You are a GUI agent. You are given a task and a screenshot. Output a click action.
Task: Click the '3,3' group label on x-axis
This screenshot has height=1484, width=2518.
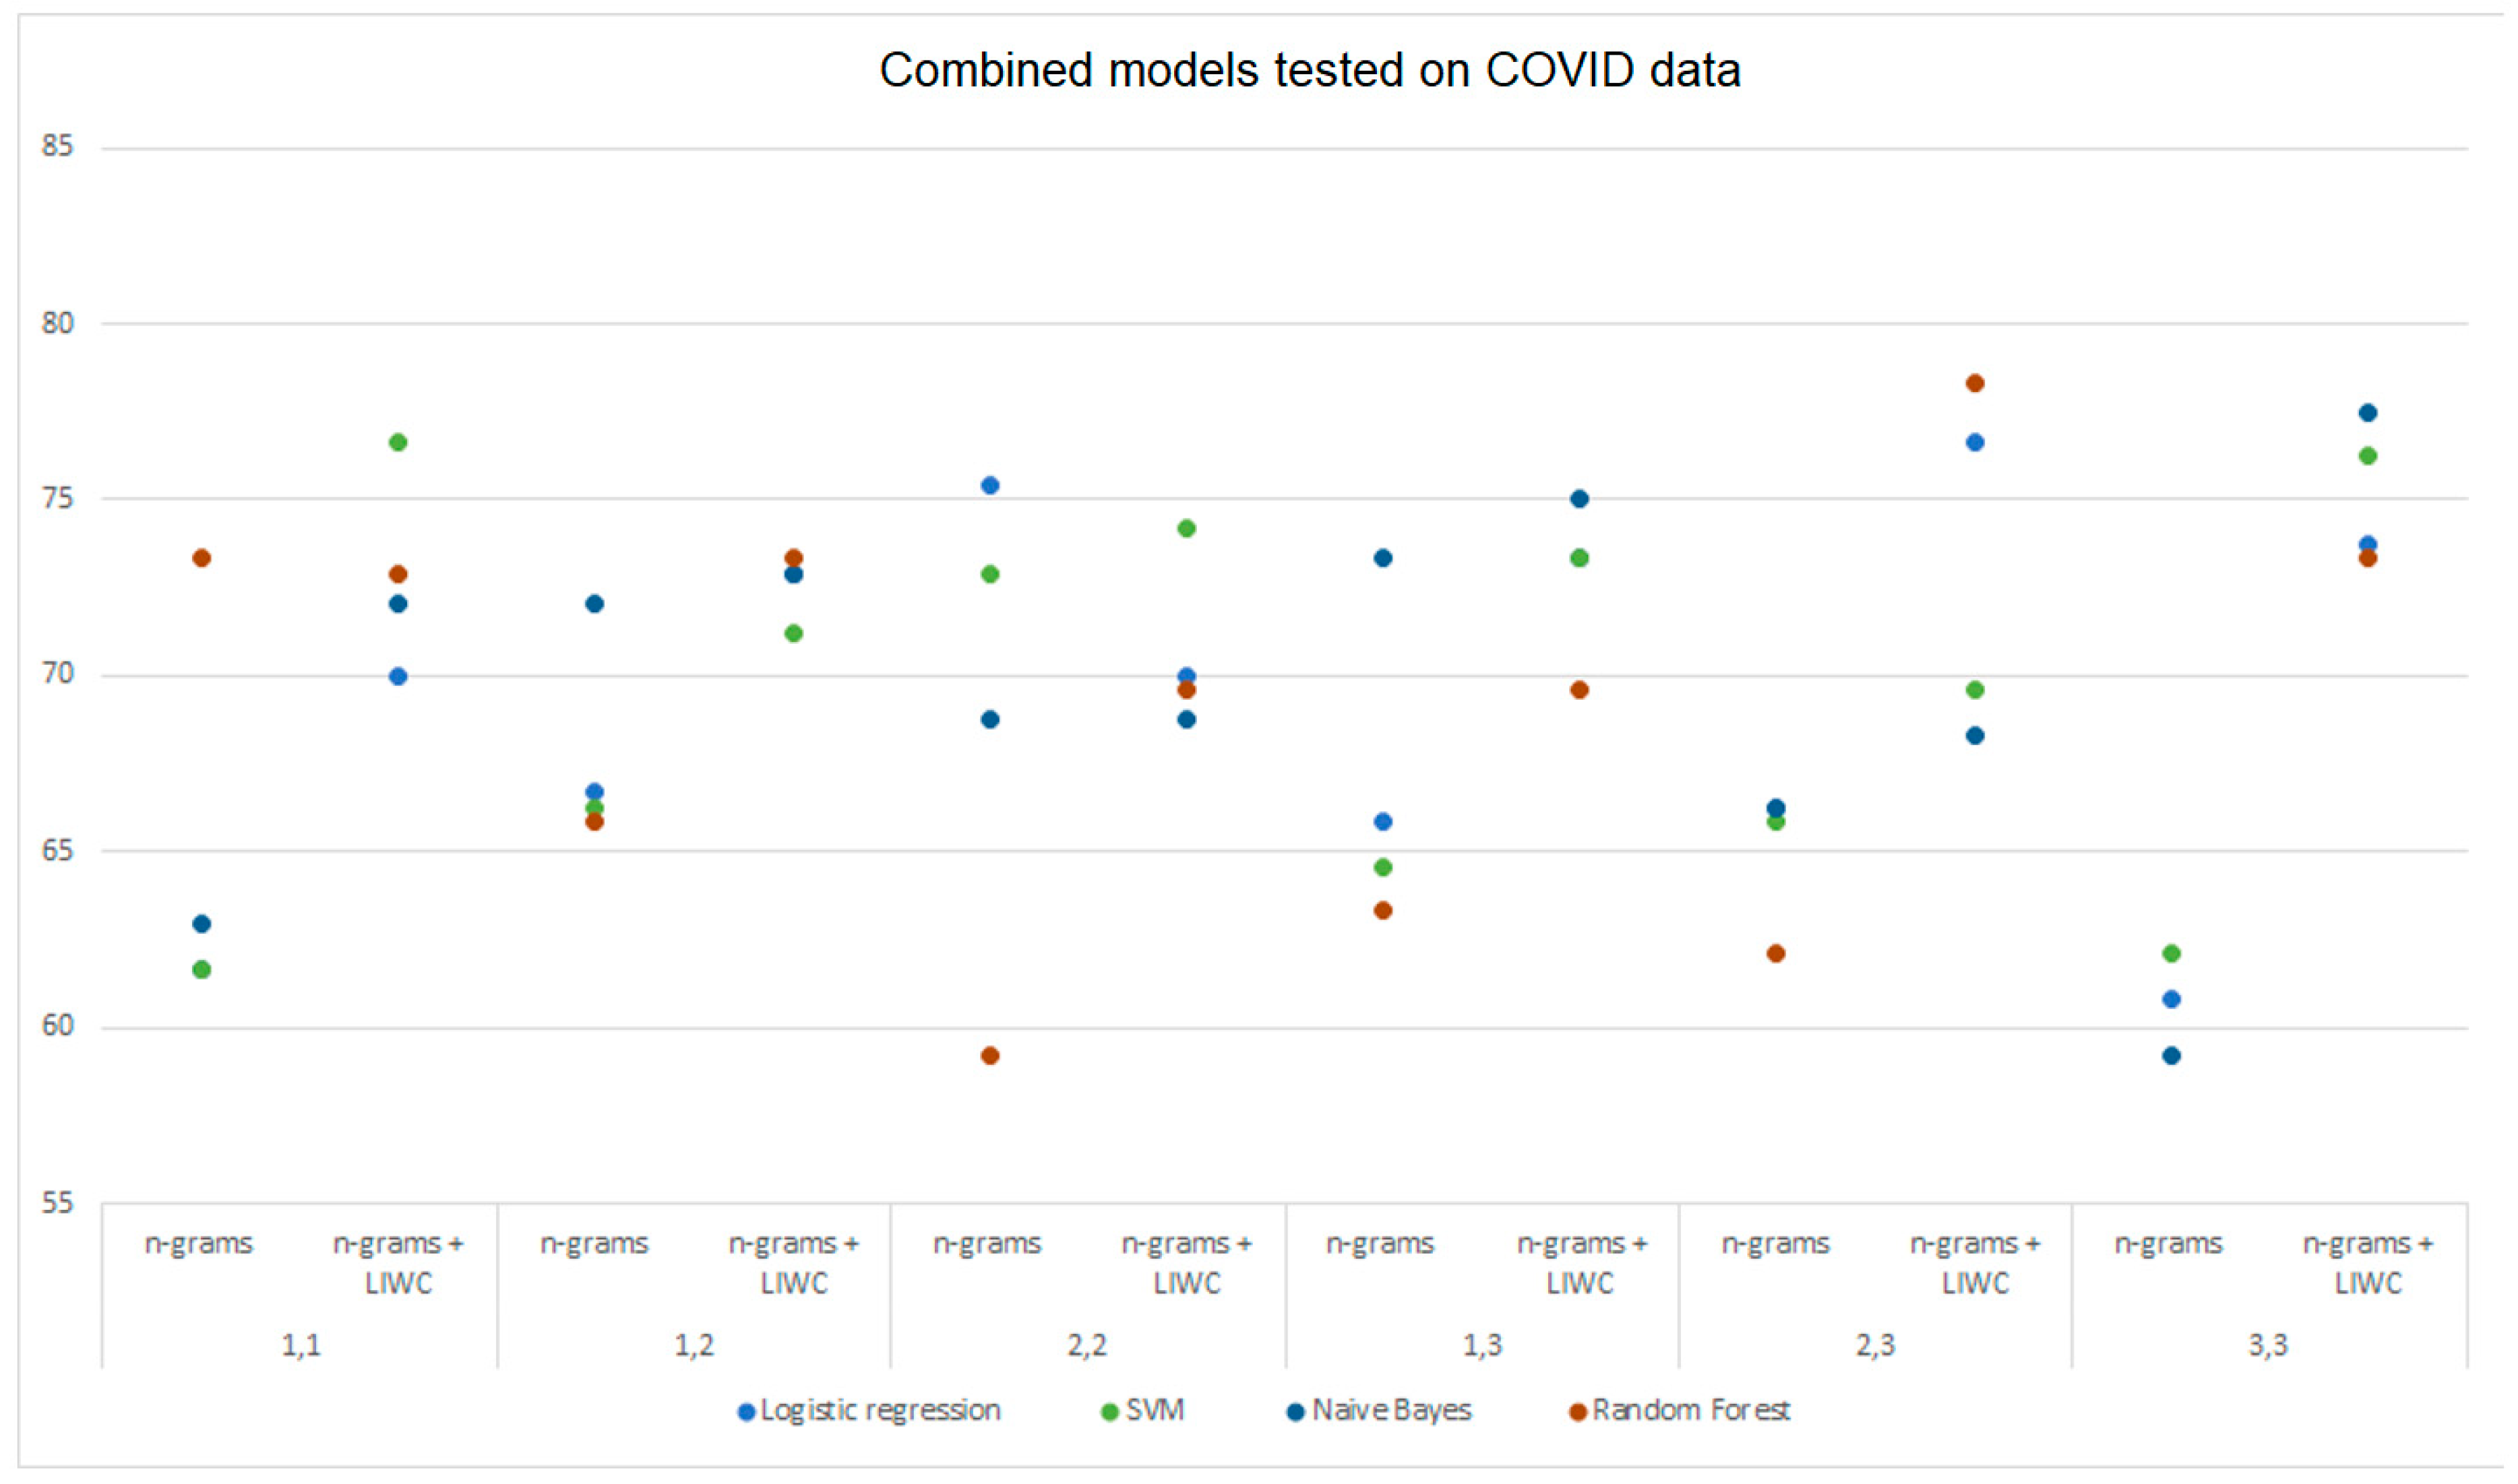[2269, 1345]
